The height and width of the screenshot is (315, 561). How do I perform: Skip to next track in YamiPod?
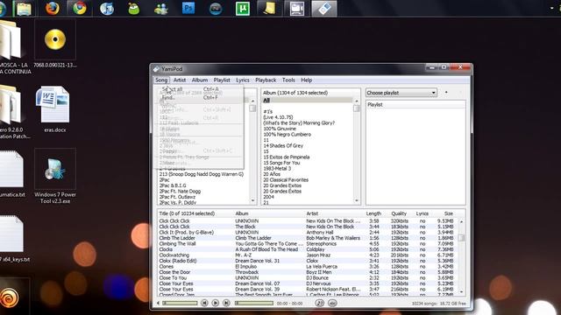tap(226, 303)
